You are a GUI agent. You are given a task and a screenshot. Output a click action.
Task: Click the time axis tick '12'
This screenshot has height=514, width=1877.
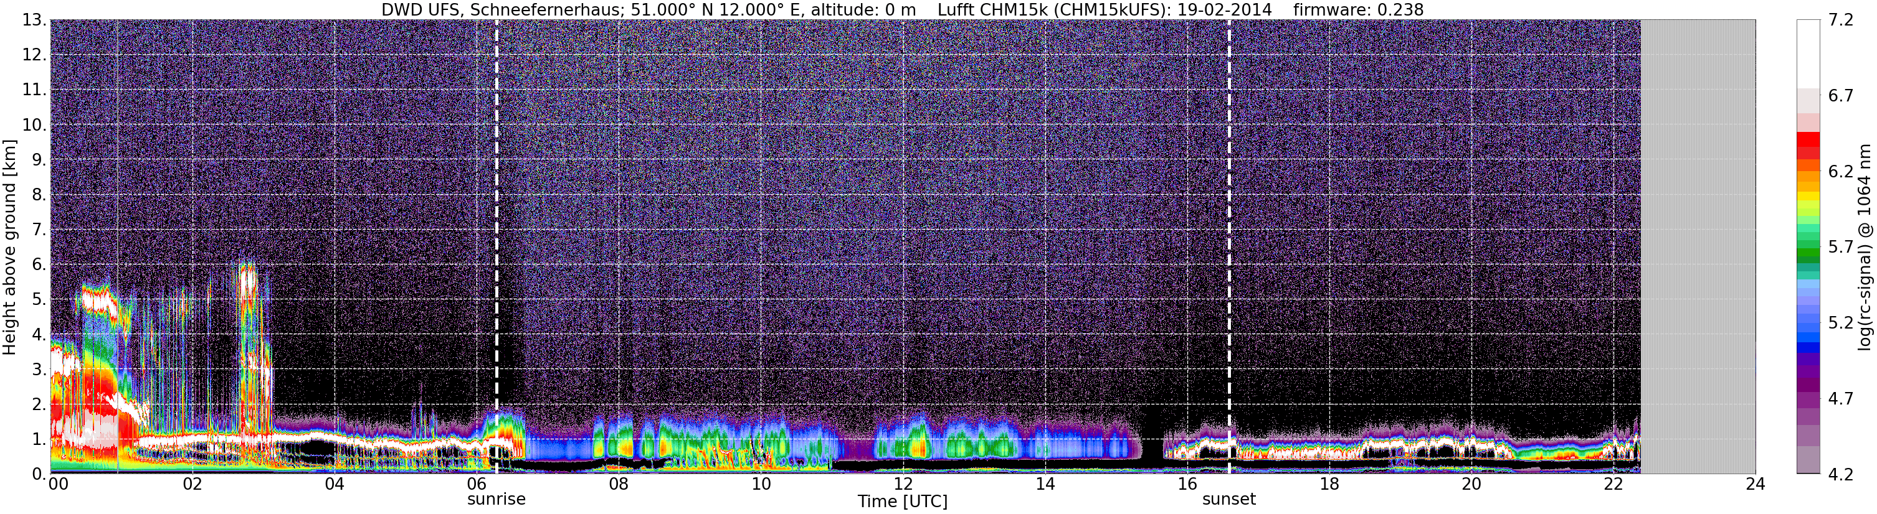[x=903, y=484]
